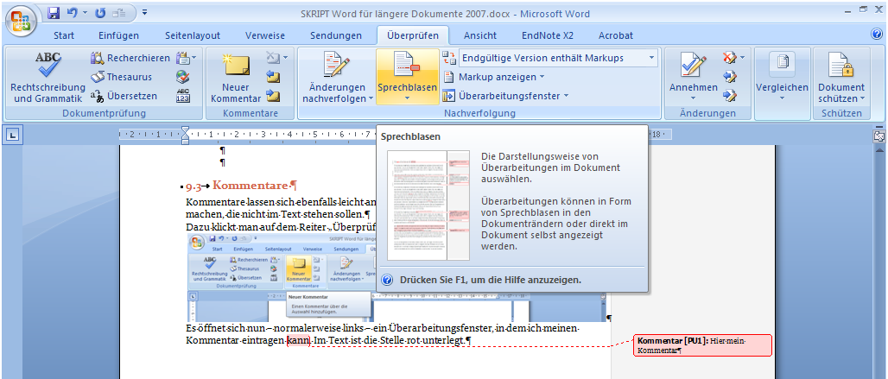The image size is (888, 379).
Task: Click the highlighted word "kann" in text
Action: 299,340
